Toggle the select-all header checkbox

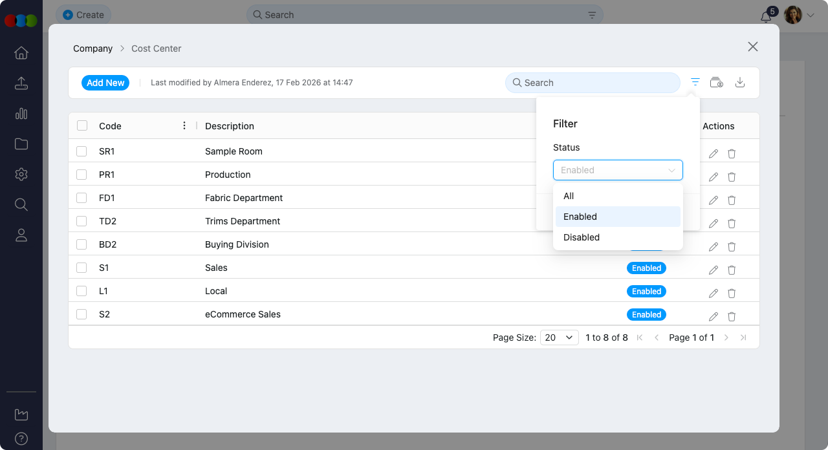(x=82, y=126)
